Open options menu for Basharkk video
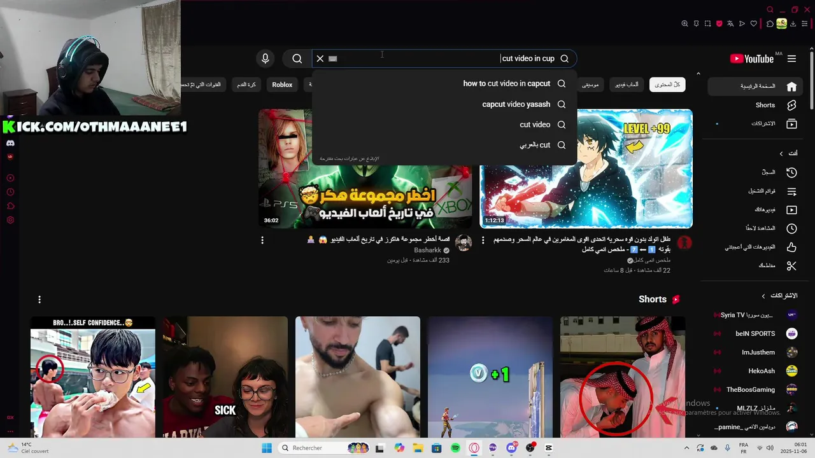815x458 pixels. coord(262,240)
